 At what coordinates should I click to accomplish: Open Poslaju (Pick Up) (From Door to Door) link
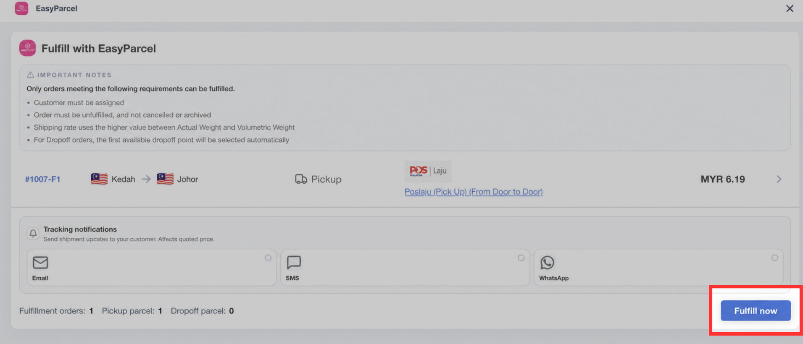click(x=474, y=192)
